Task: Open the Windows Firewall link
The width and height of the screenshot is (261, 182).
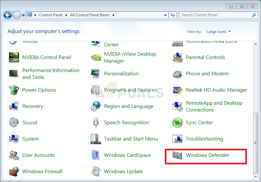Action: pyautogui.click(x=42, y=171)
